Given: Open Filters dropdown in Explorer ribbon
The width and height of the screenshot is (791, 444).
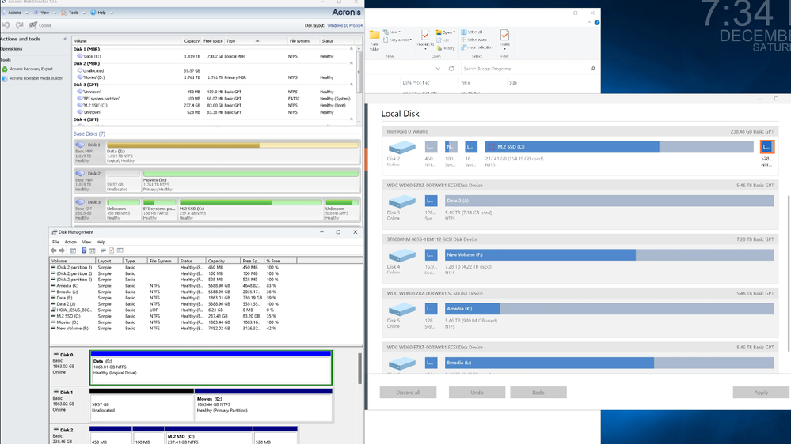Looking at the screenshot, I should (504, 40).
